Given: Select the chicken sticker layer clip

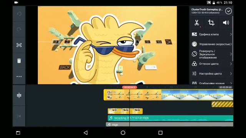Looking at the screenshot, I should 125,111.
